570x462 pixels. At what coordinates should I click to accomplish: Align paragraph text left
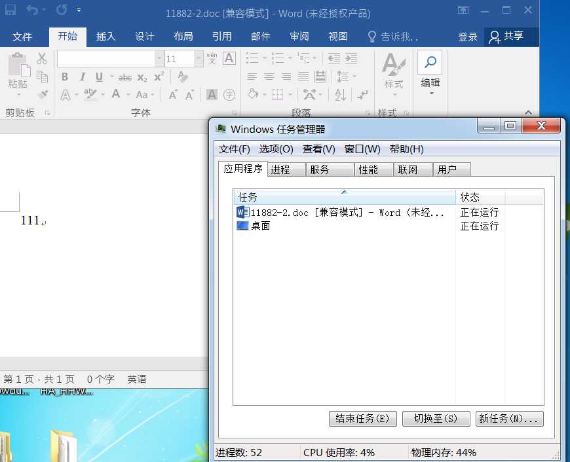click(252, 77)
